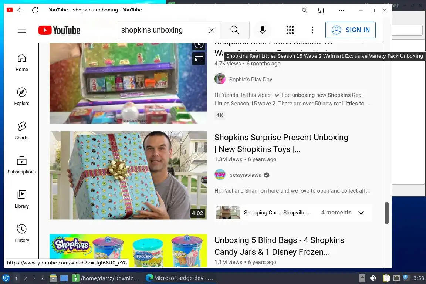Click the 4.7K views text
The image size is (426, 284).
227,64
